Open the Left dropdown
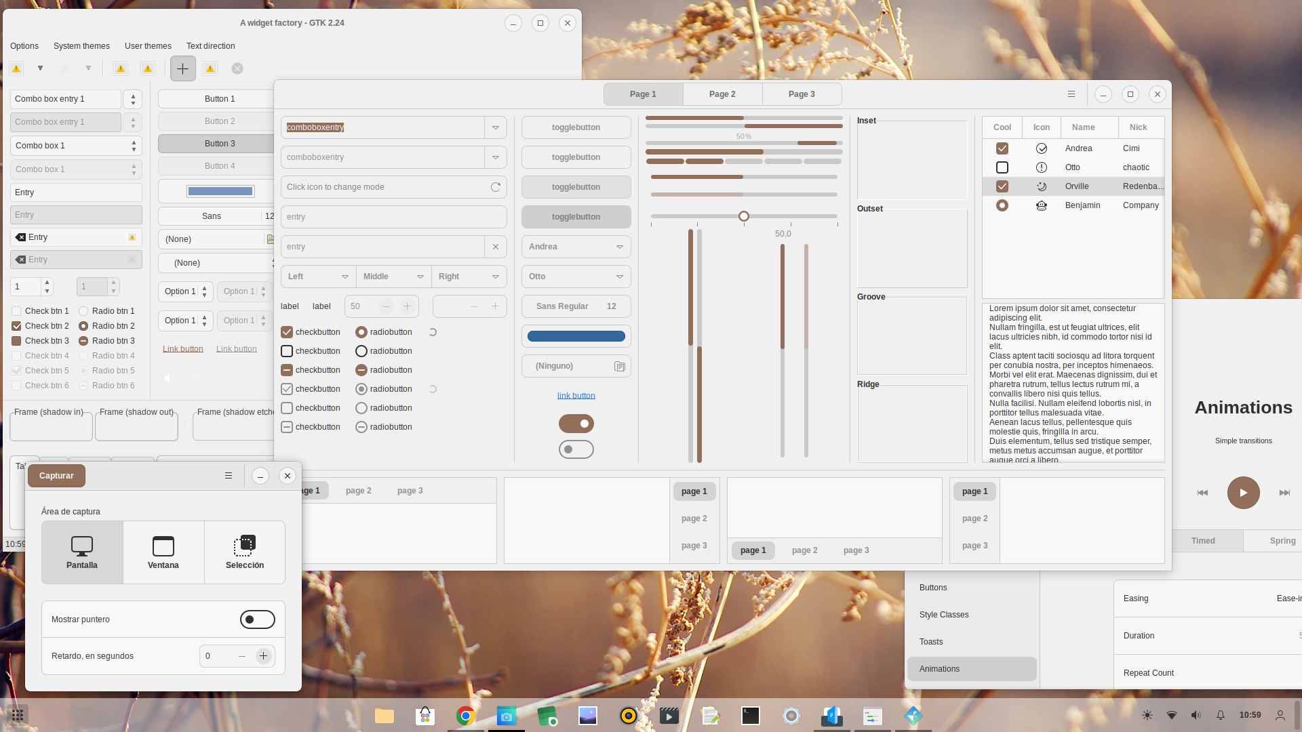 coord(318,277)
